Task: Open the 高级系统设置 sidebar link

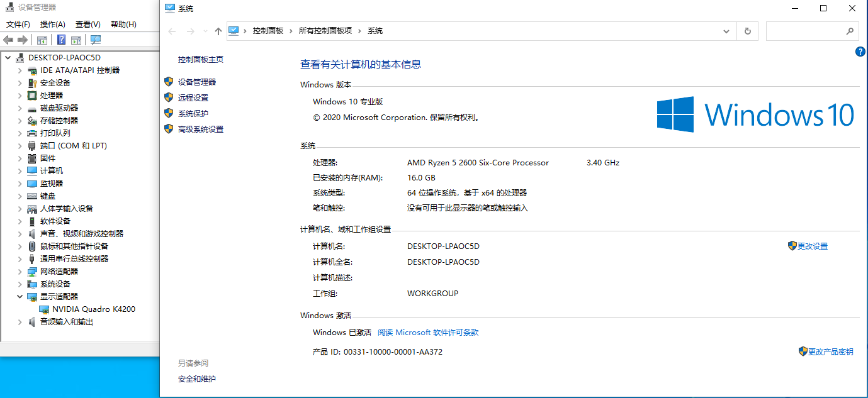Action: point(201,129)
